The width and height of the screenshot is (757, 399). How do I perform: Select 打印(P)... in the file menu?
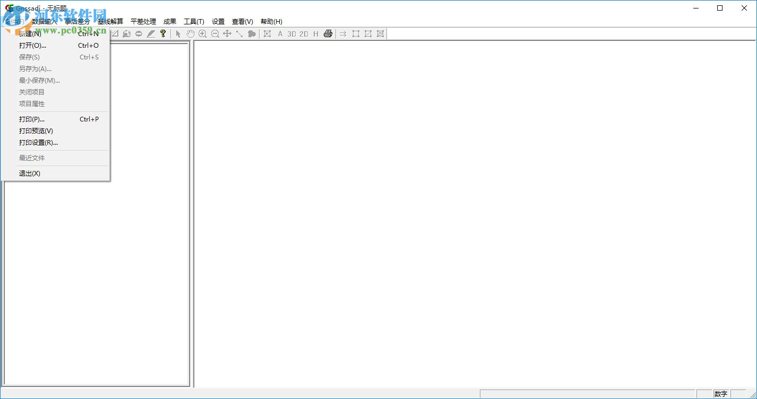pos(32,119)
